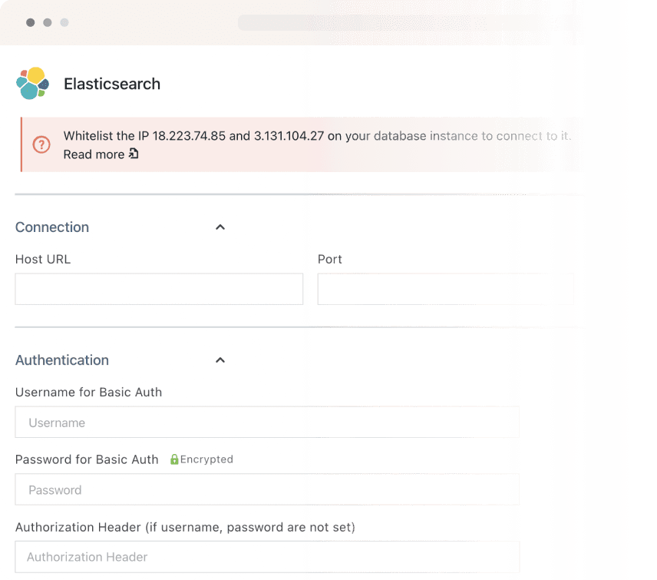The width and height of the screenshot is (657, 580).
Task: Open the Read more link
Action: (92, 154)
